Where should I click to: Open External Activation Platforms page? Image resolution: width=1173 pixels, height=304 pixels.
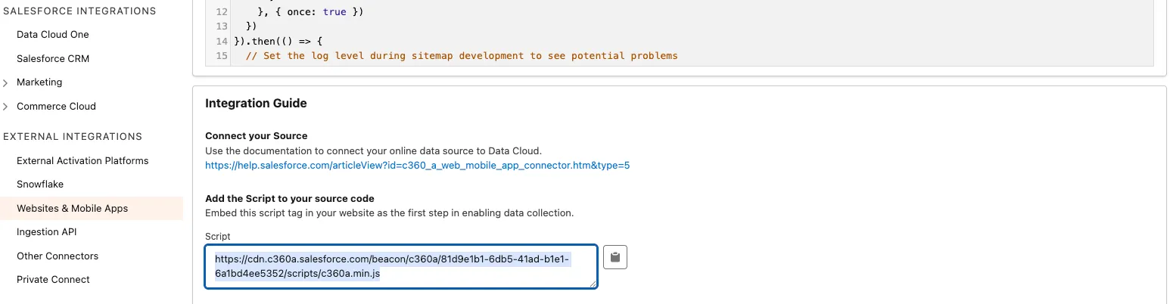click(x=82, y=161)
